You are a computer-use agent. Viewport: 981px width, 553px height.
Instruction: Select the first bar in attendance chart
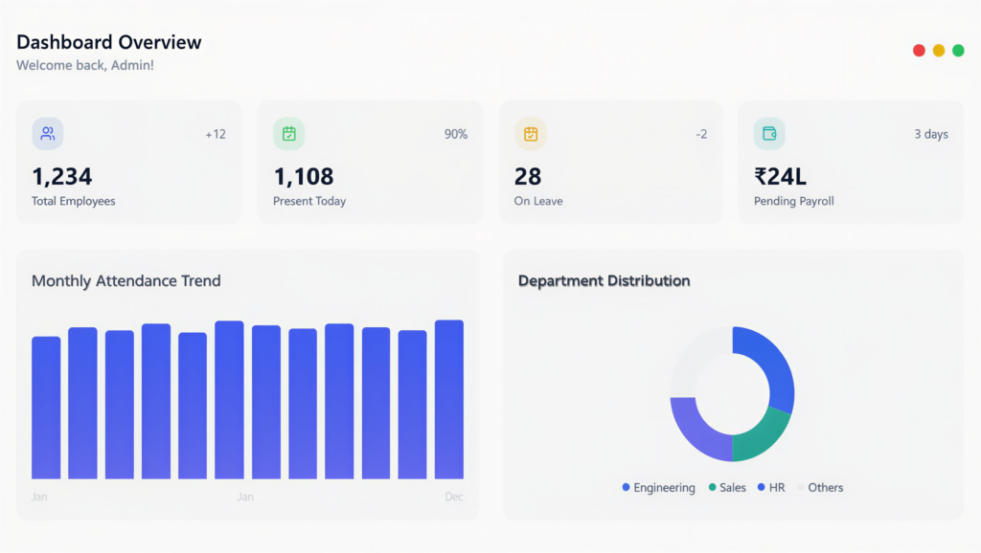pyautogui.click(x=46, y=407)
